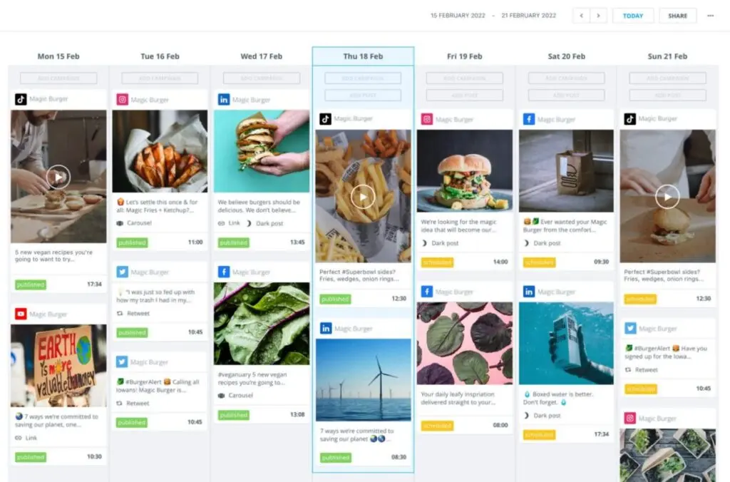Go to the previous week with left arrow
Screen dimensions: 730x482
(582, 16)
